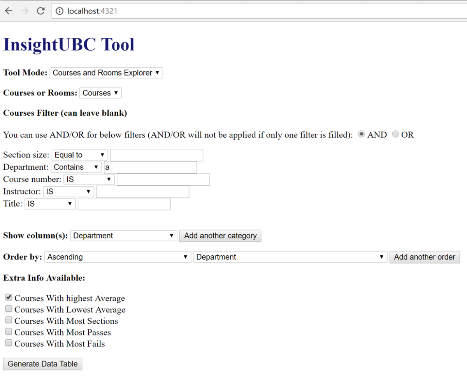Enable Courses With Lowest Average checkbox
Screen dimensions: 467x389
tap(9, 309)
